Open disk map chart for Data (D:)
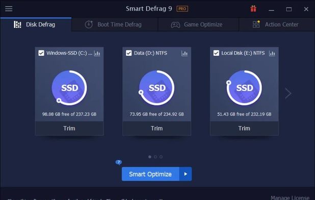 pos(185,53)
